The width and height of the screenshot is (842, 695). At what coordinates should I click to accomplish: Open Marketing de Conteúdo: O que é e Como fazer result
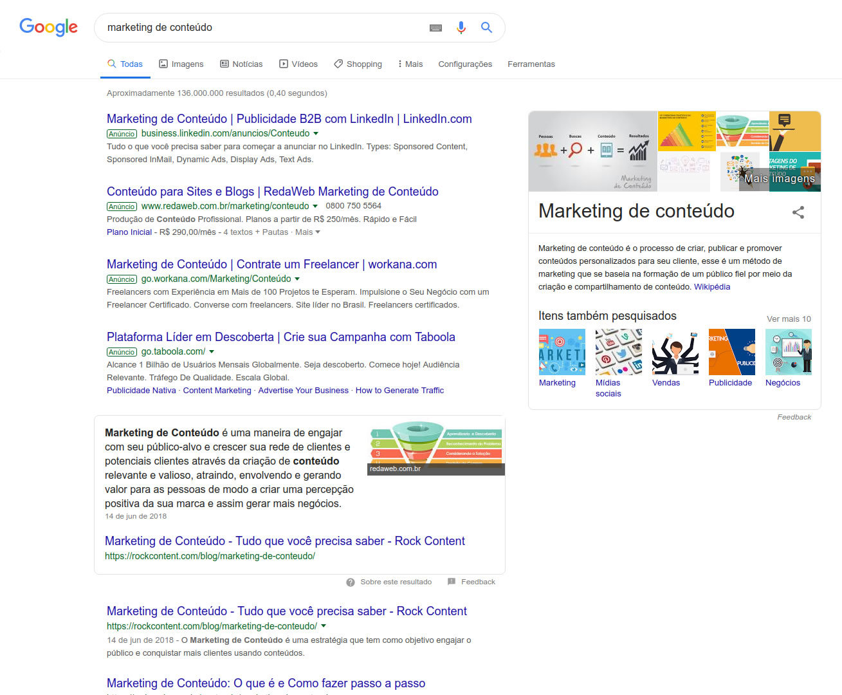[x=266, y=683]
